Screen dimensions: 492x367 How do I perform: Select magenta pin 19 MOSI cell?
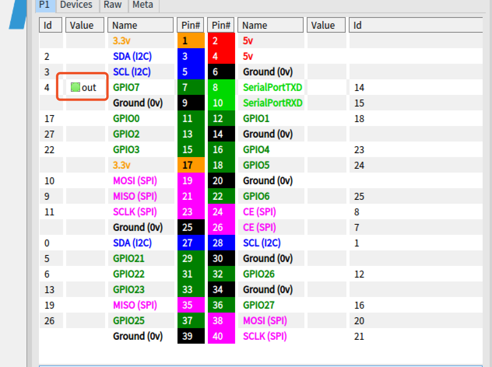(191, 180)
